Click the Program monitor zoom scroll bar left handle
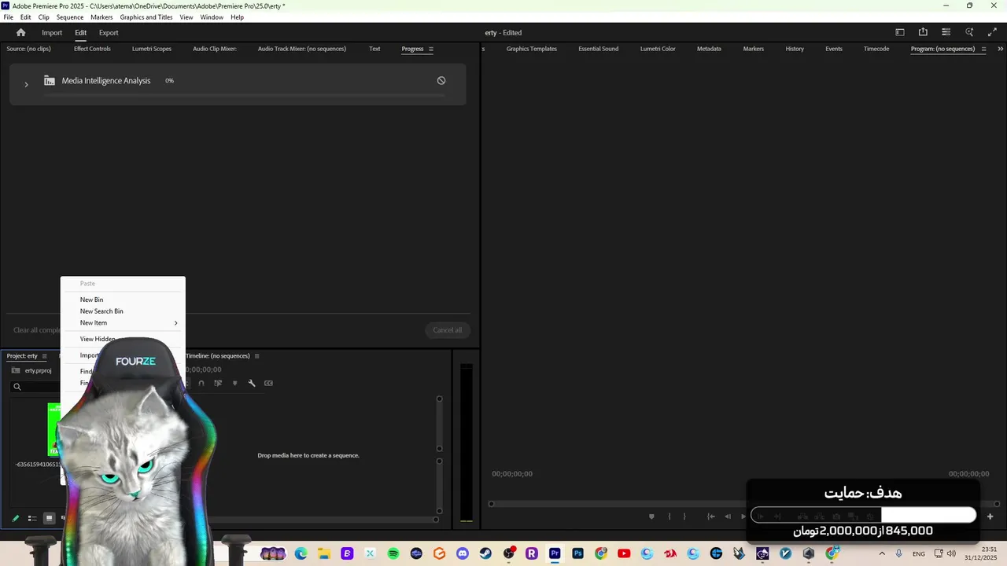The width and height of the screenshot is (1007, 566). [x=491, y=504]
